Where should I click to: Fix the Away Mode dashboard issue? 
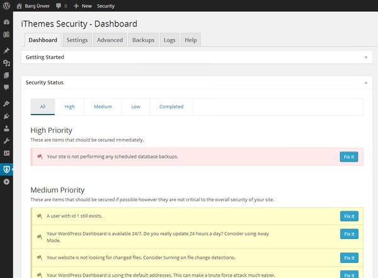pos(349,234)
